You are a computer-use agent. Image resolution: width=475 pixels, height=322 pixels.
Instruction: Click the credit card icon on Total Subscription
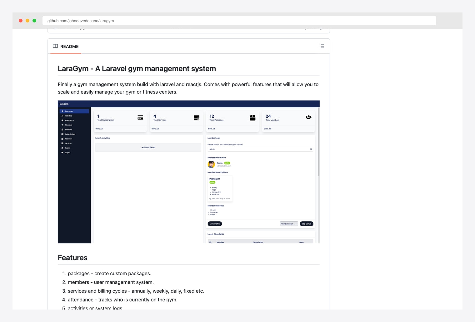[140, 118]
